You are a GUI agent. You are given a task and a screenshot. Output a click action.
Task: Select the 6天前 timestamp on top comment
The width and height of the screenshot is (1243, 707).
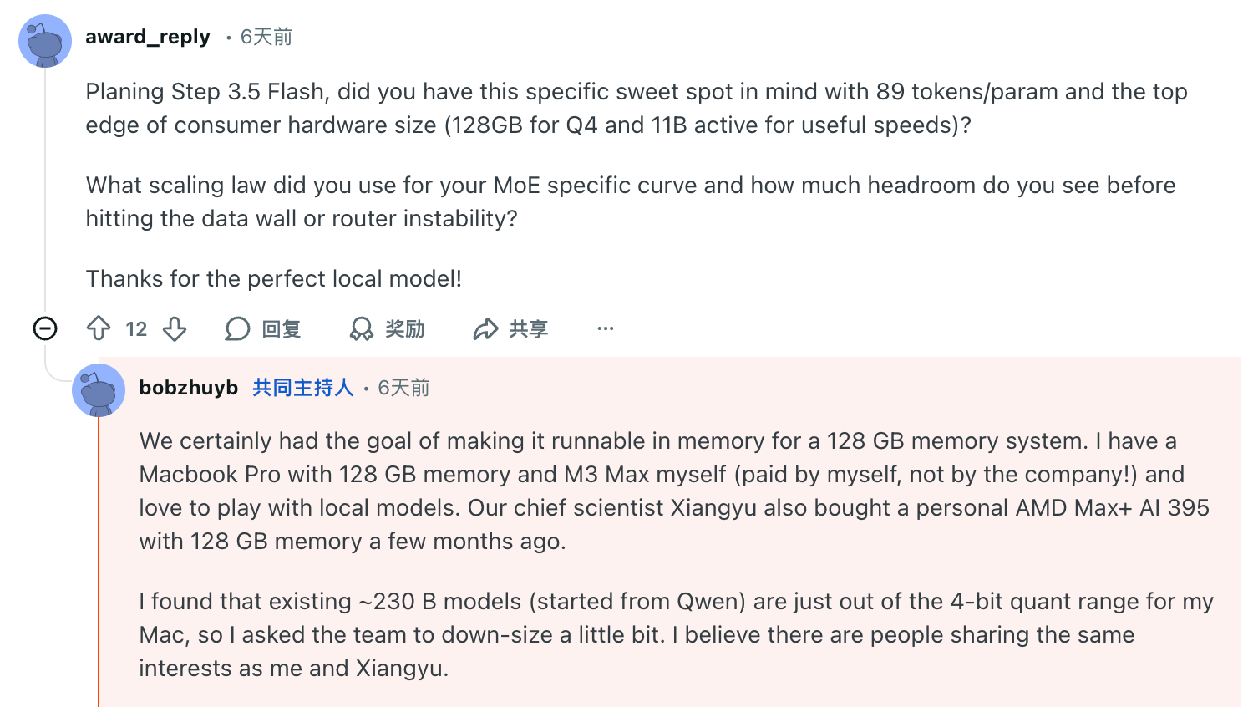[x=269, y=36]
